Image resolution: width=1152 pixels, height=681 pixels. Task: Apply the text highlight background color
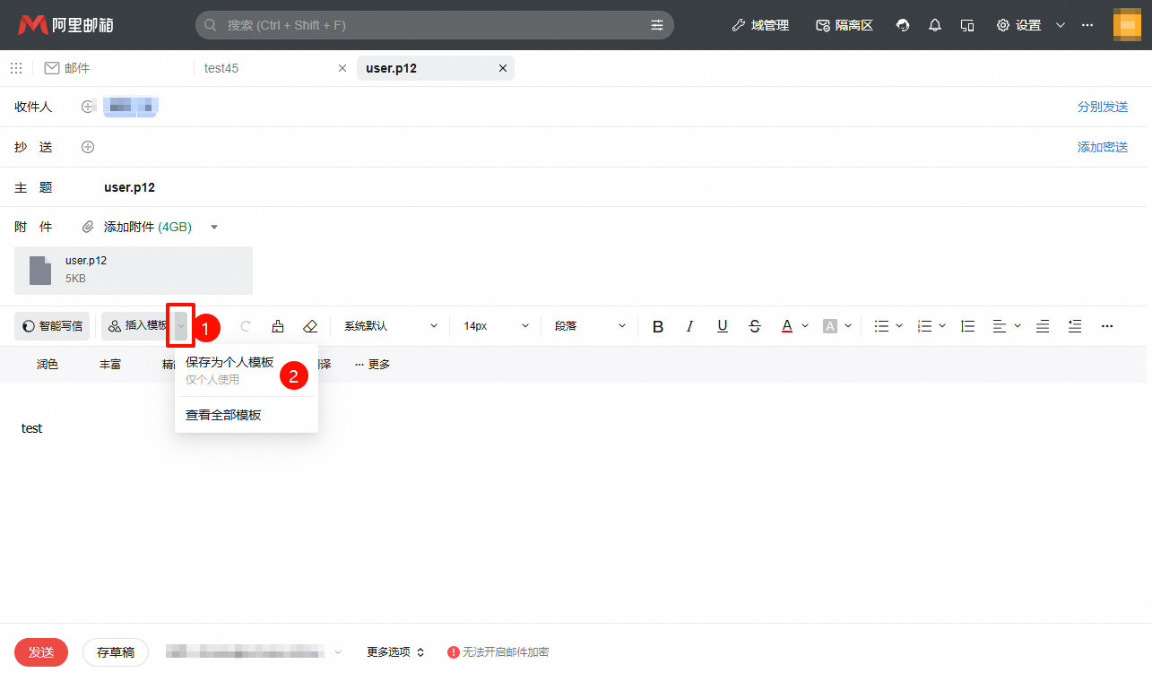click(830, 326)
